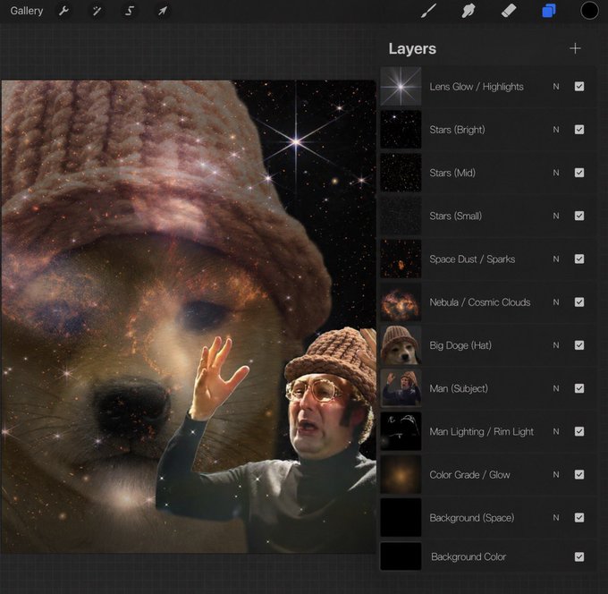Select the Paint brush tool
This screenshot has width=608, height=594.
click(429, 11)
